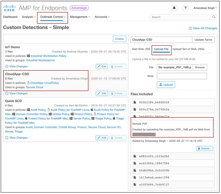Viewport: 221px width, 194px height.
Task: Click the clock icon for Quick SCD View Changes
Action: click(x=6, y=138)
